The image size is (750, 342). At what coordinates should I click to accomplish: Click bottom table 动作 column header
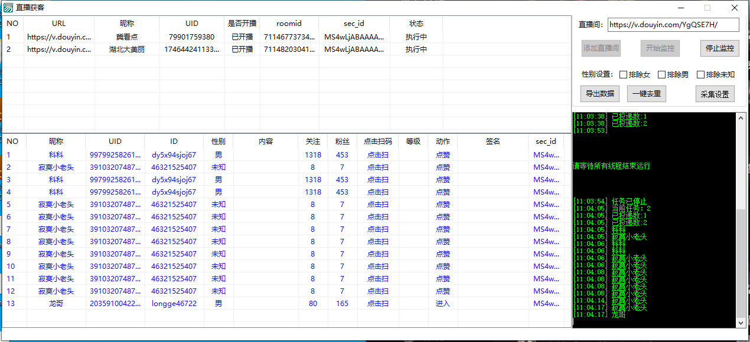pyautogui.click(x=443, y=142)
